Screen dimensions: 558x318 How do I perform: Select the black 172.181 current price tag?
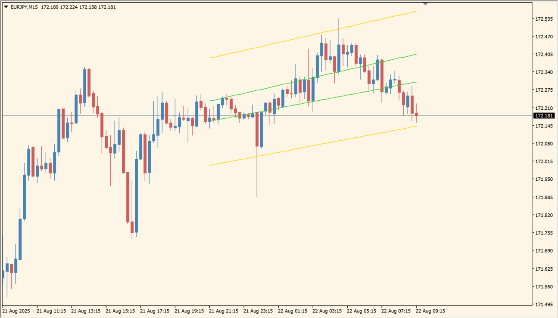point(544,116)
